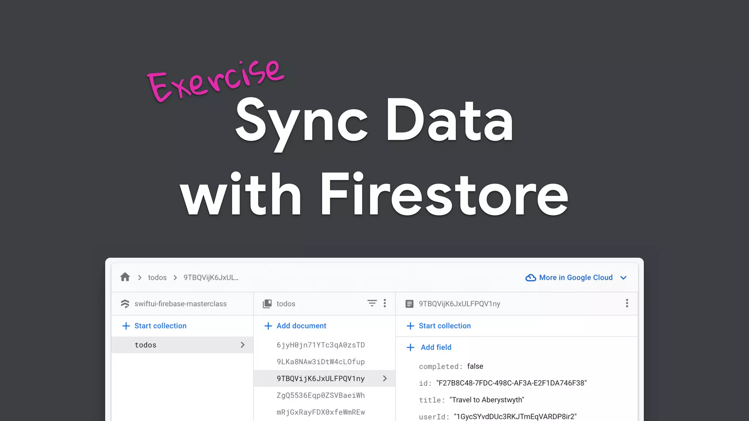This screenshot has width=749, height=421.
Task: Click plus icon beside root Start collection
Action: click(126, 326)
